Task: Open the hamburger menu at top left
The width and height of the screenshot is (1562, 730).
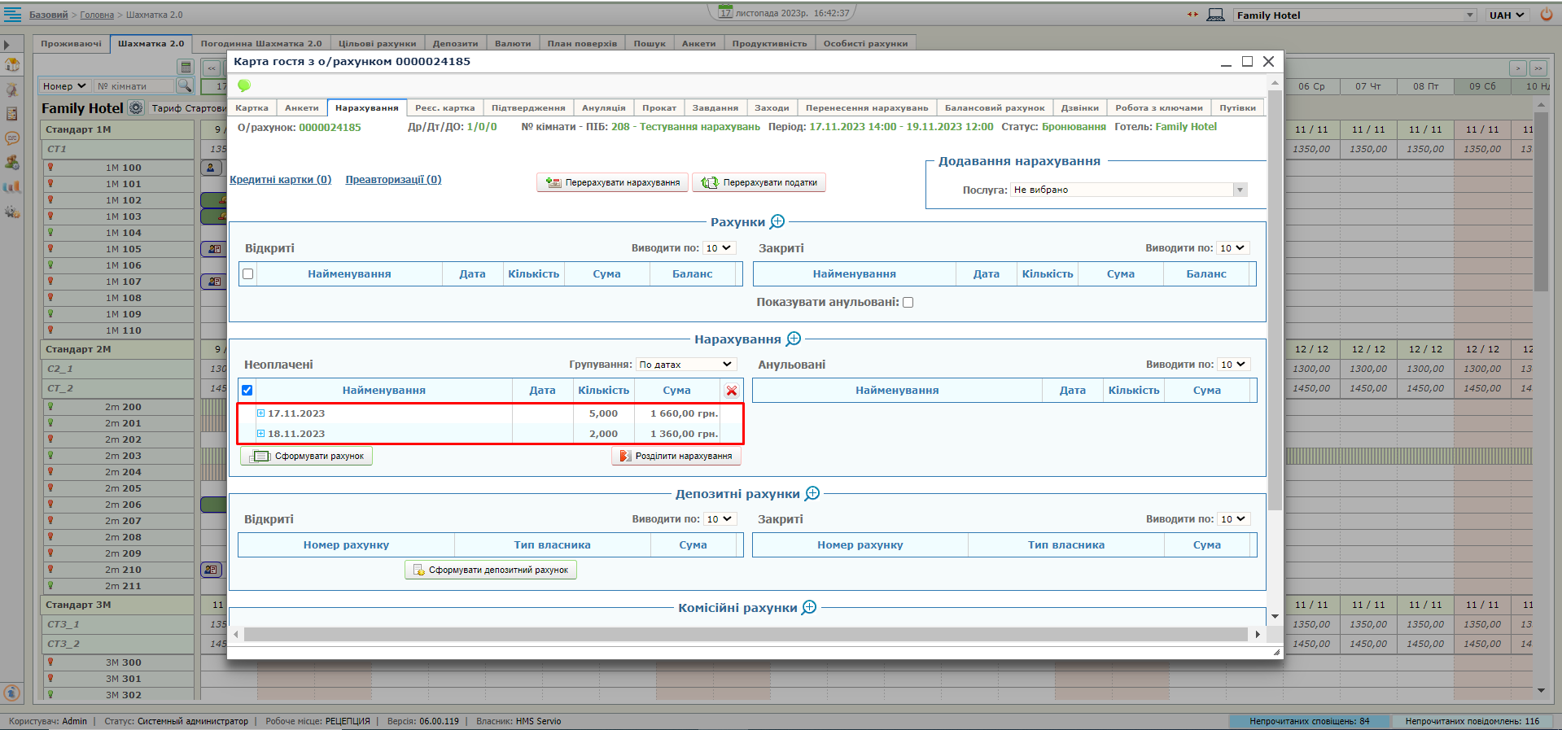Action: [x=13, y=14]
